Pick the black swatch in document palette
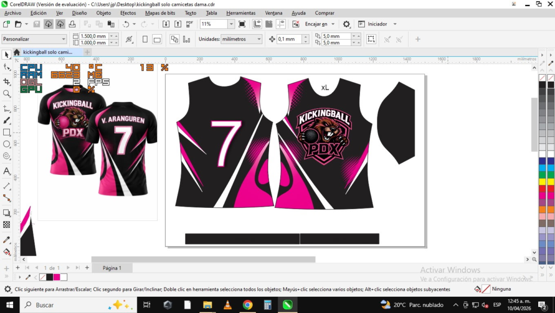The image size is (555, 313). pyautogui.click(x=50, y=277)
